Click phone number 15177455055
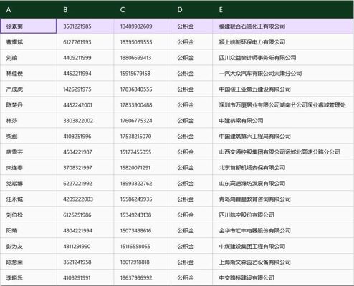Viewport: 354px width, 286px height. (143, 152)
